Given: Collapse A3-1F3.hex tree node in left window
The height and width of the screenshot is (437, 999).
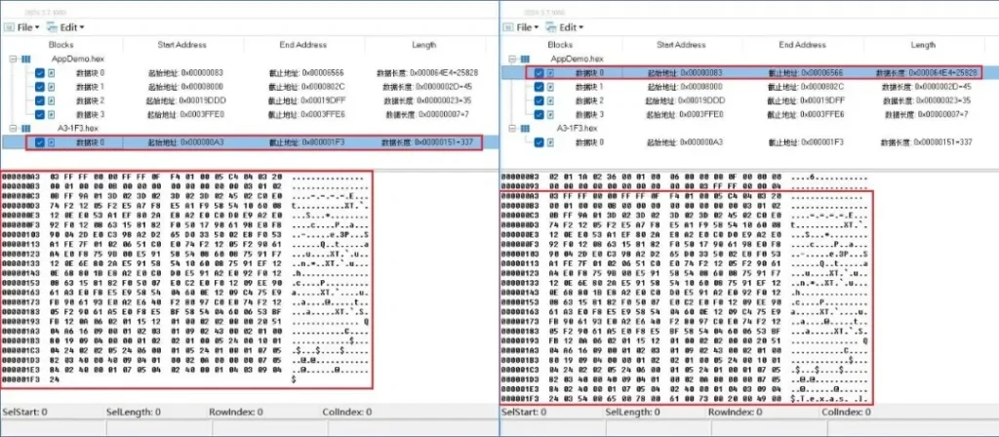Looking at the screenshot, I should [x=11, y=128].
